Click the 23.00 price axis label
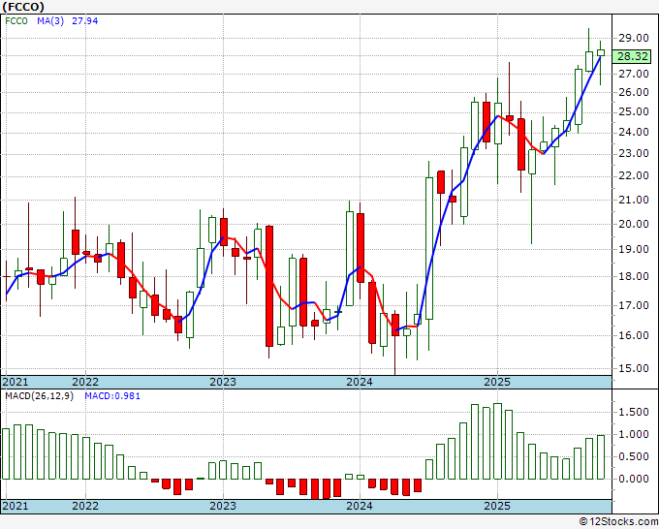 click(633, 153)
